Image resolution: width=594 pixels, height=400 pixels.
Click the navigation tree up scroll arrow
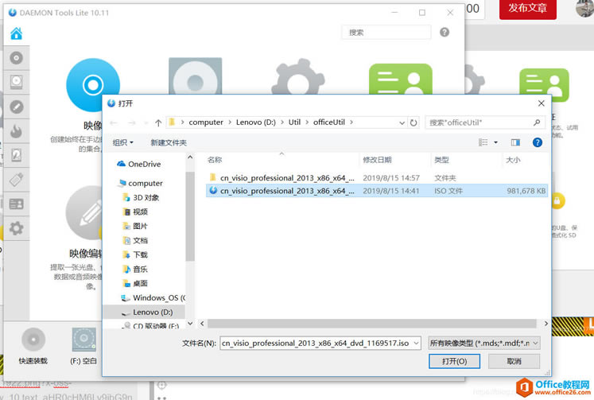190,157
